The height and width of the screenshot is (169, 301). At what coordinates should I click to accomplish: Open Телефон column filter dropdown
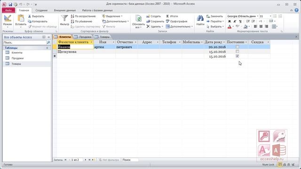(x=180, y=42)
